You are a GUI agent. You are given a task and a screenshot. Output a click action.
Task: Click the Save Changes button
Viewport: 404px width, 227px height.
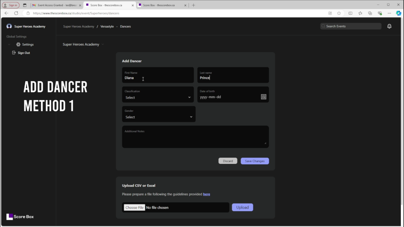click(254, 161)
